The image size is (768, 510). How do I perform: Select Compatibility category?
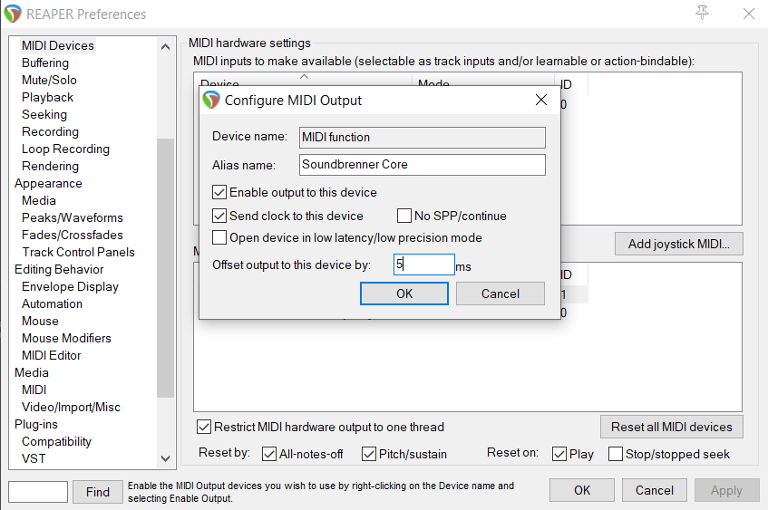[x=56, y=441]
